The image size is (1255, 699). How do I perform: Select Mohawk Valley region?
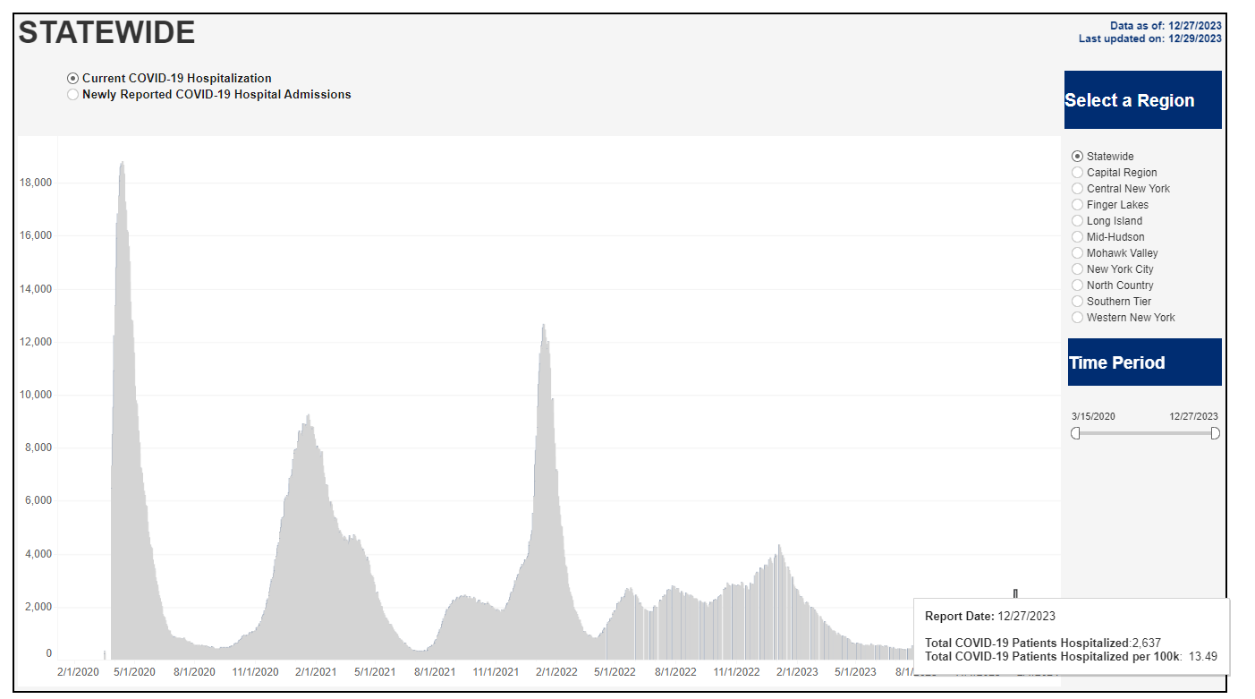1077,253
